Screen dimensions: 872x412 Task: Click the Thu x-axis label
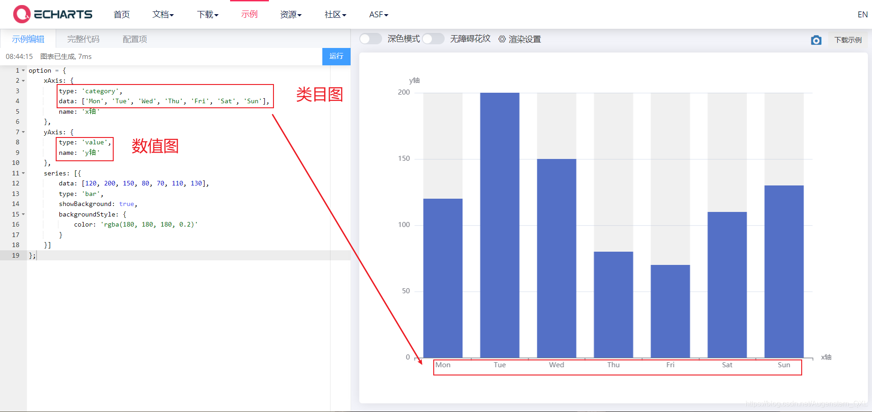(614, 365)
